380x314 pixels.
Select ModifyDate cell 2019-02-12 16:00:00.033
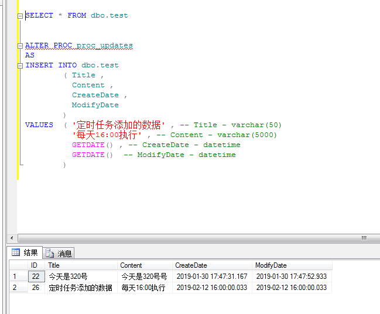pos(292,288)
